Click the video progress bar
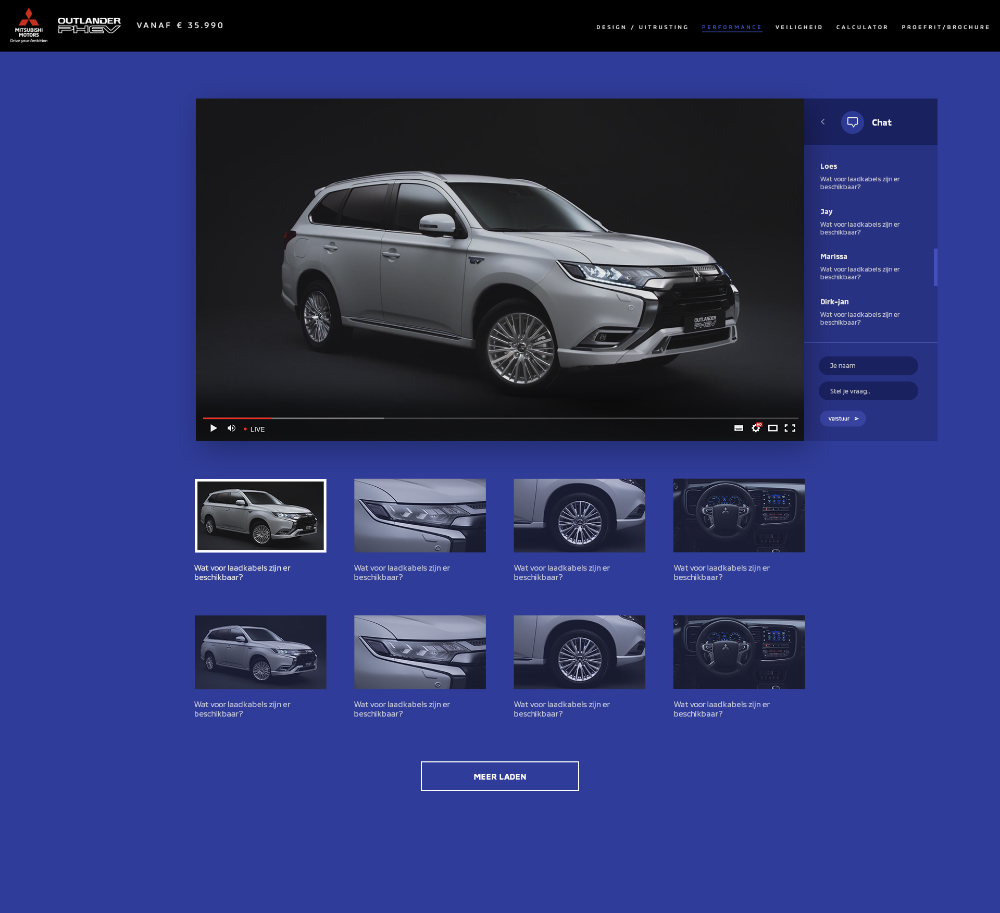This screenshot has width=1000, height=913. 500,418
